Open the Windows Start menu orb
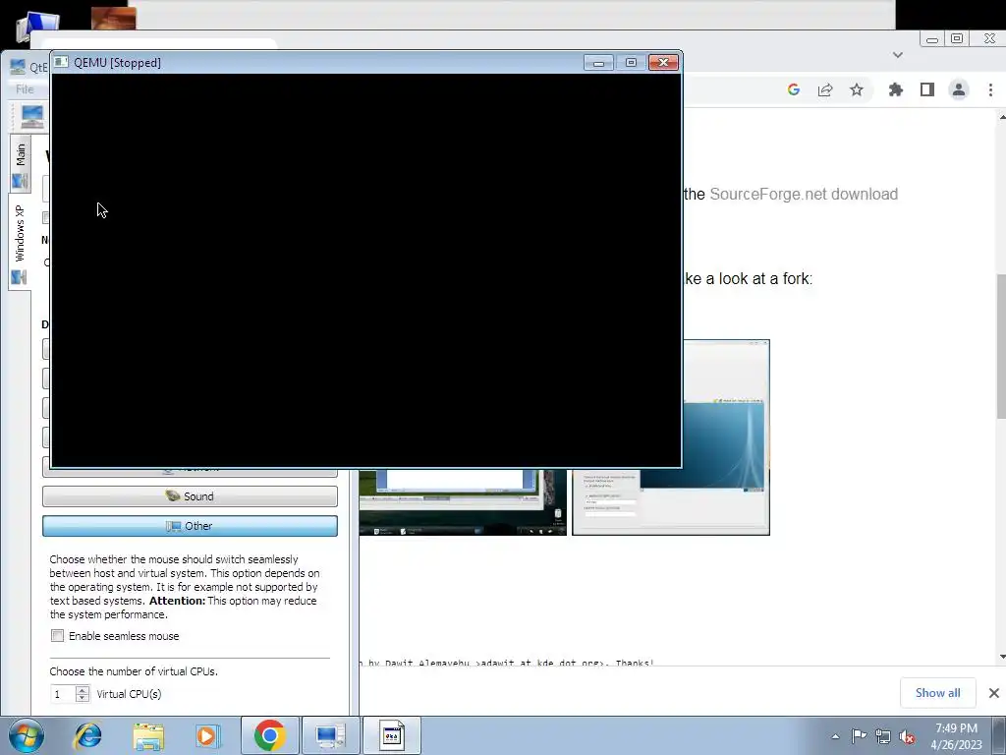Screen dimensions: 1006x755 pos(27,735)
